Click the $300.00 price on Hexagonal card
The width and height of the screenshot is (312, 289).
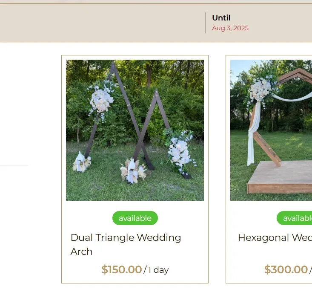point(286,270)
